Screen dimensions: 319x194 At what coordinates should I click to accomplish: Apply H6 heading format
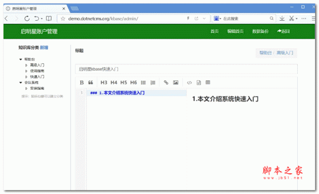(x=133, y=82)
